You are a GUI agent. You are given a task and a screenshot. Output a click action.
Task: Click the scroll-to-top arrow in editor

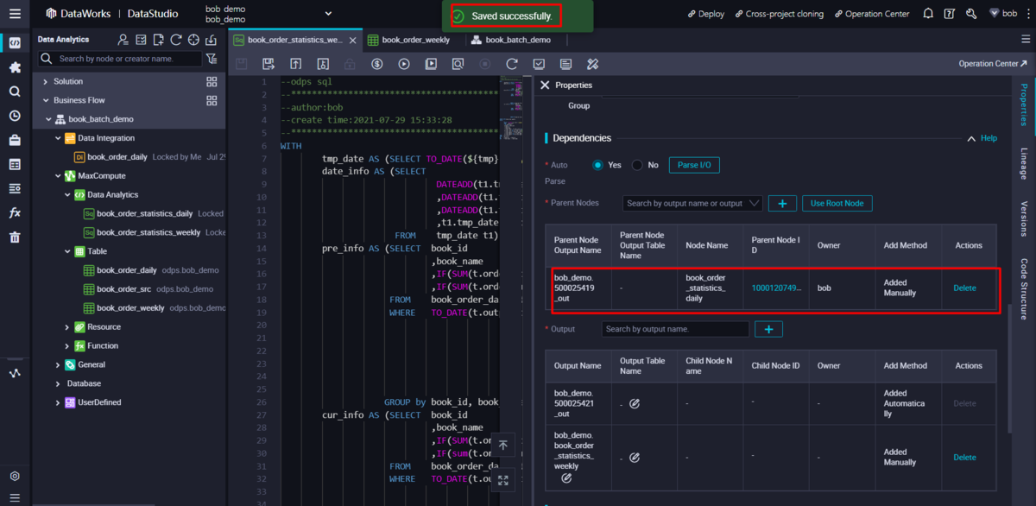pyautogui.click(x=503, y=446)
